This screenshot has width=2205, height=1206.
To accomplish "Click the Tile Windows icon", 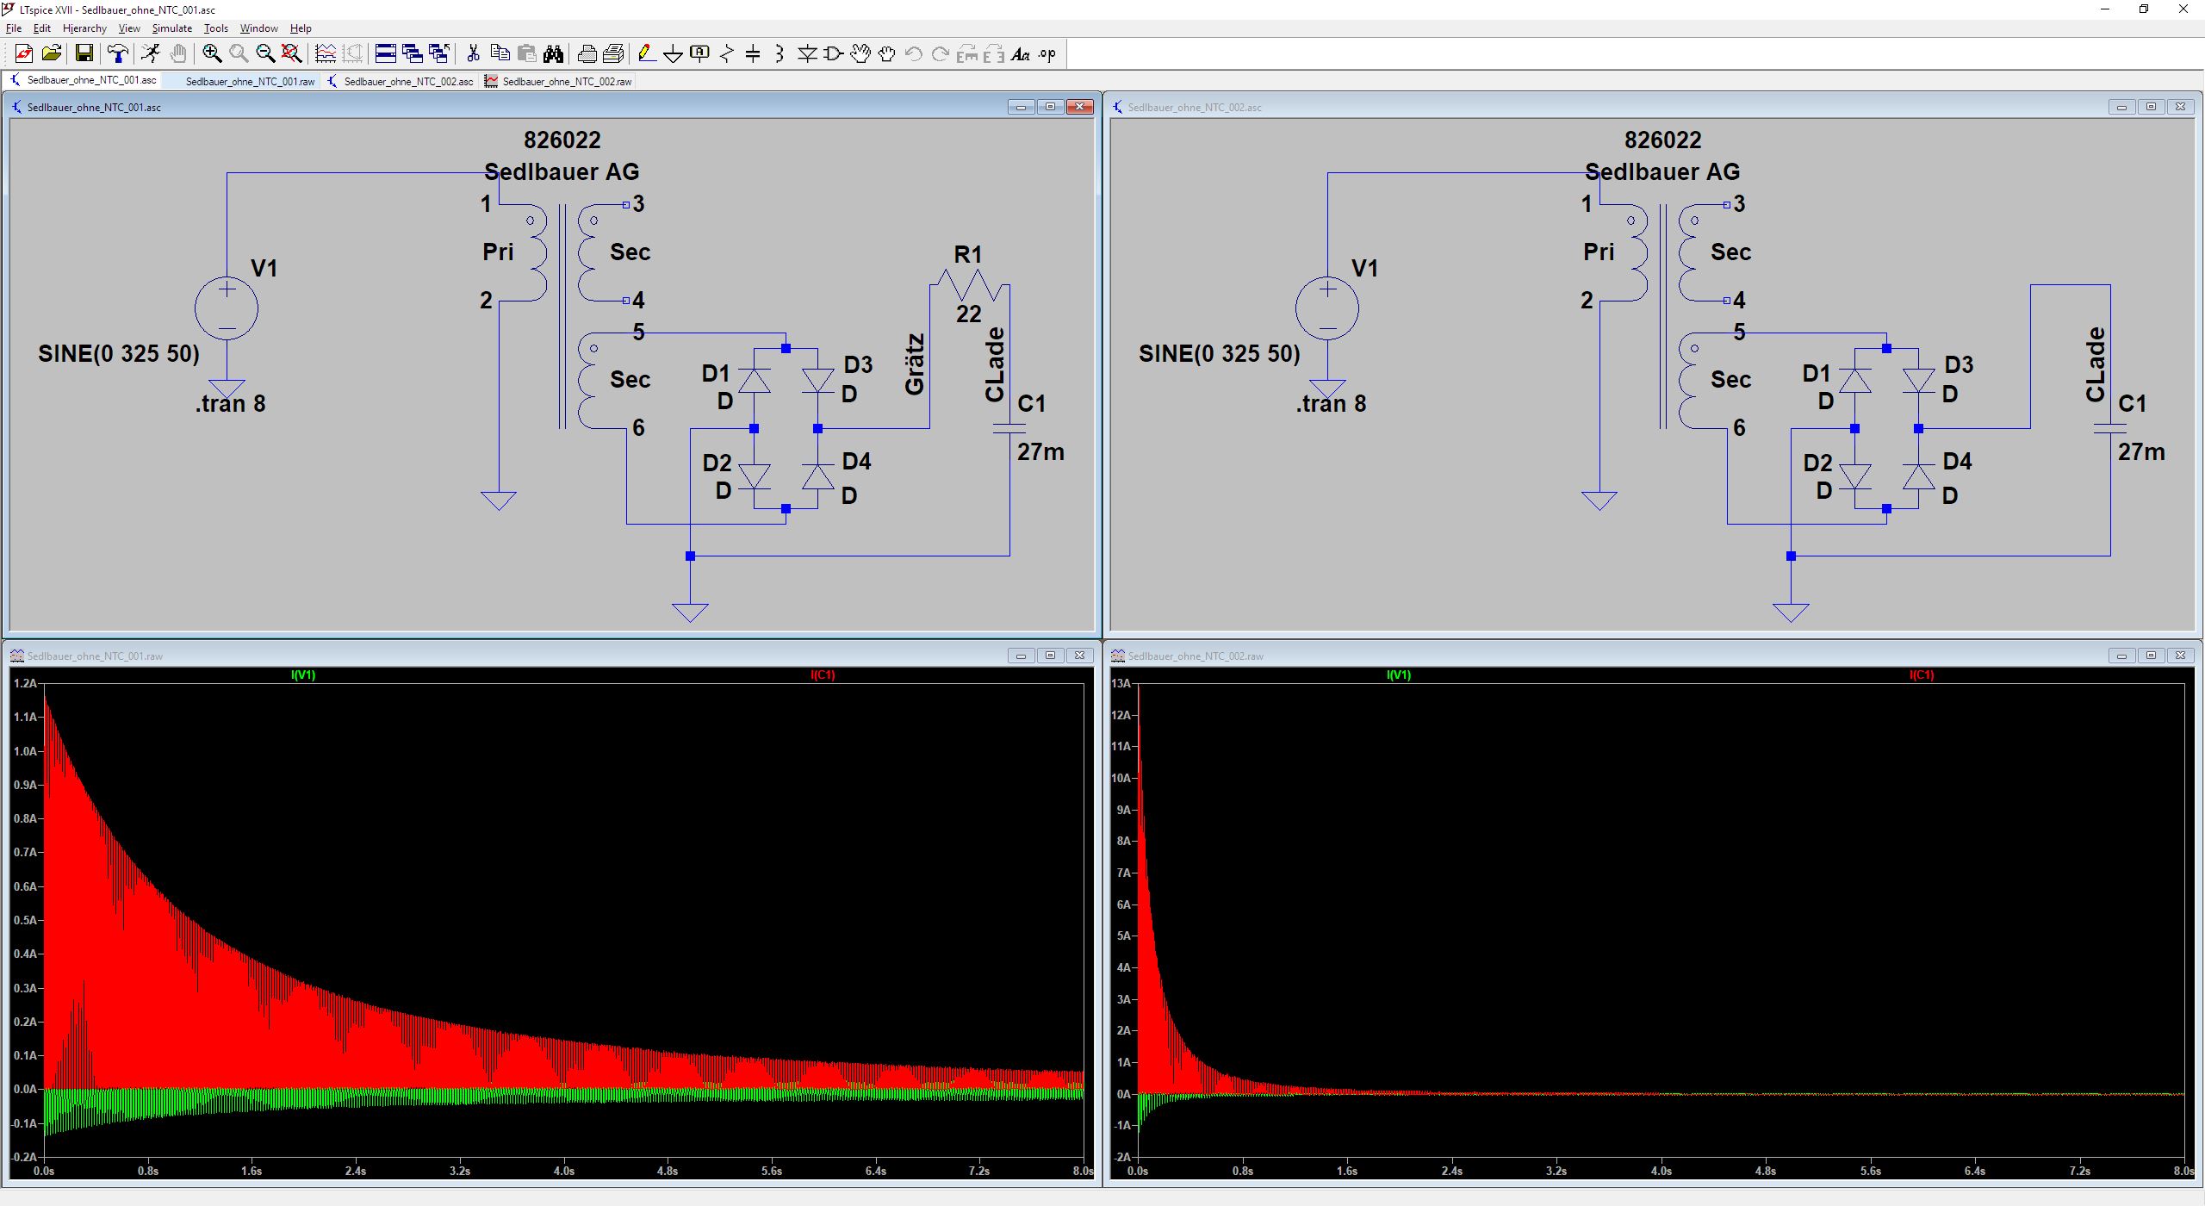I will 386,54.
